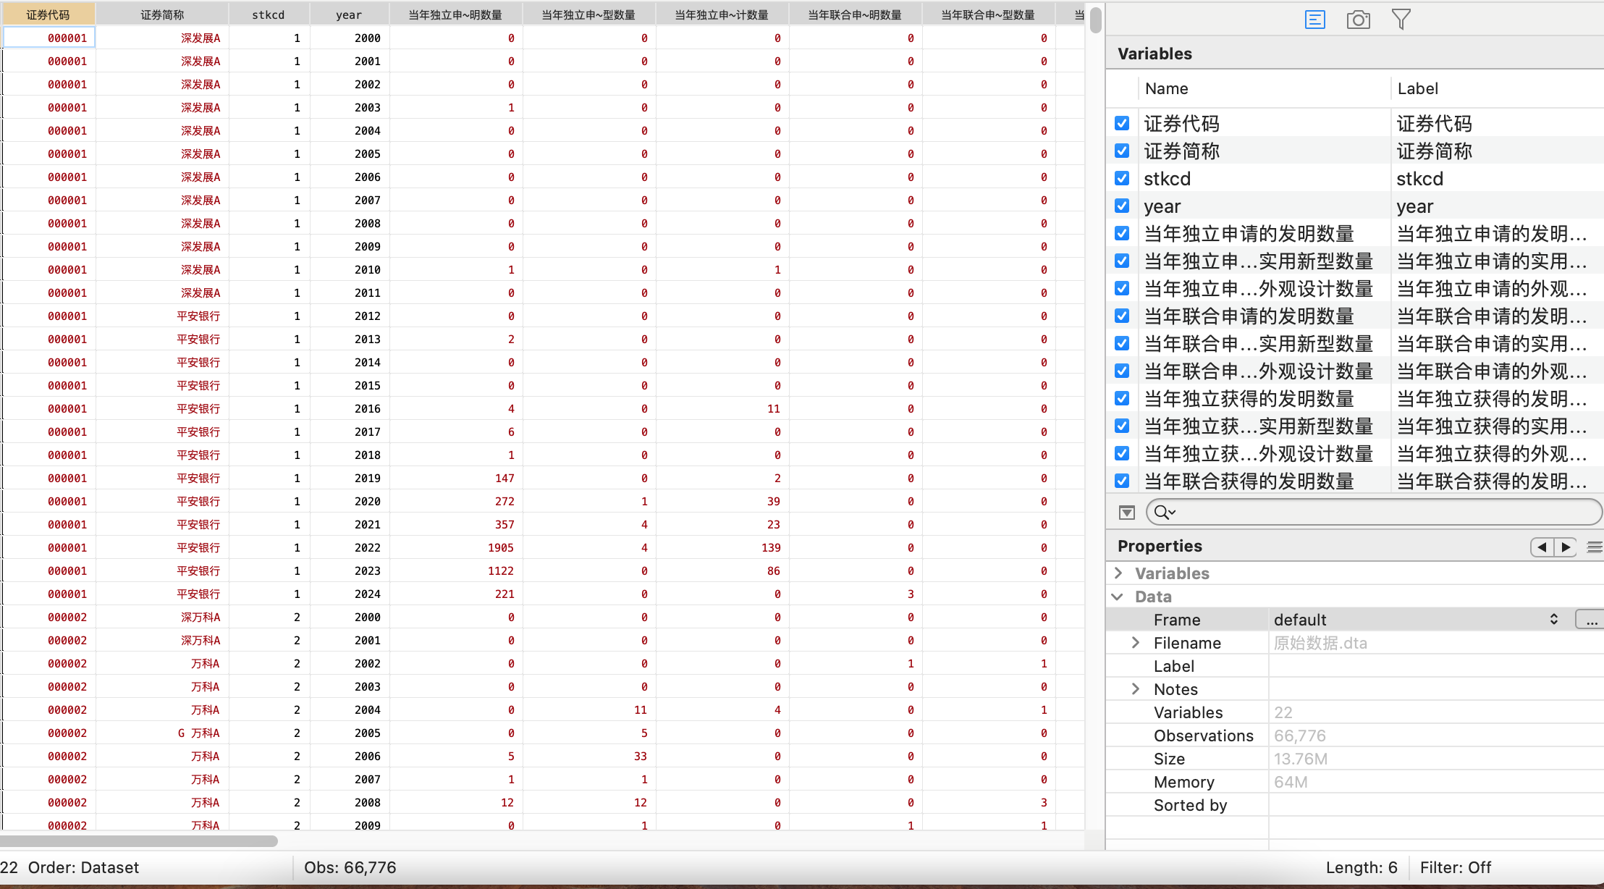Go to next variable properties arrow
Image resolution: width=1604 pixels, height=889 pixels.
pyautogui.click(x=1566, y=547)
